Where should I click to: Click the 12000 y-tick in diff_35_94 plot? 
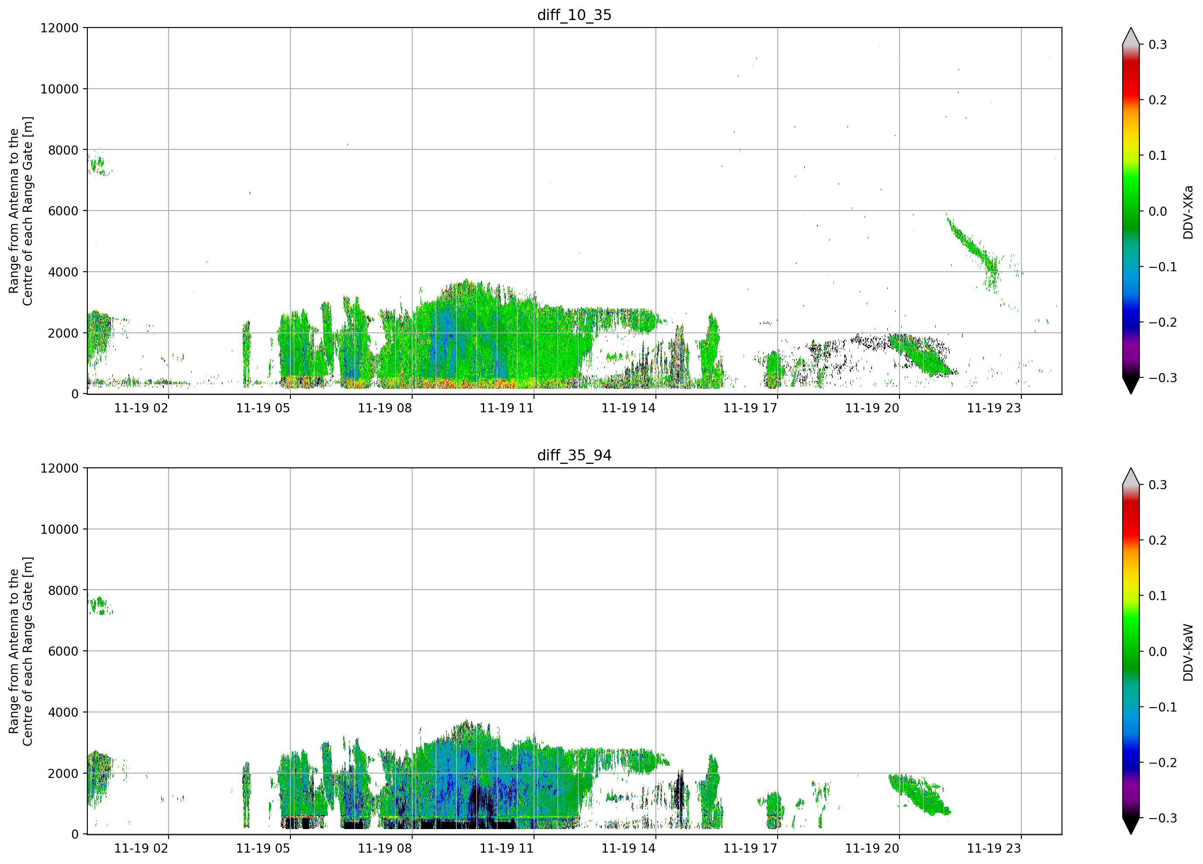tap(59, 468)
